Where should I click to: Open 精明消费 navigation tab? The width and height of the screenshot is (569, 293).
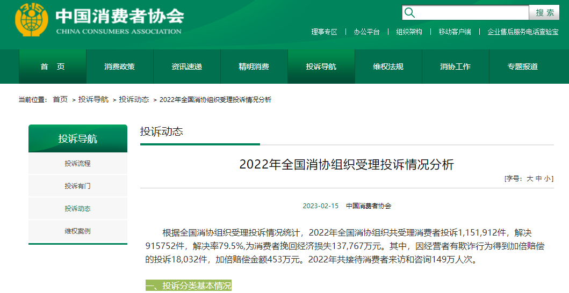click(254, 67)
